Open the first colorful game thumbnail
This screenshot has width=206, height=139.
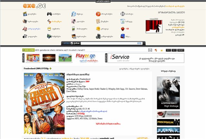click(33, 58)
